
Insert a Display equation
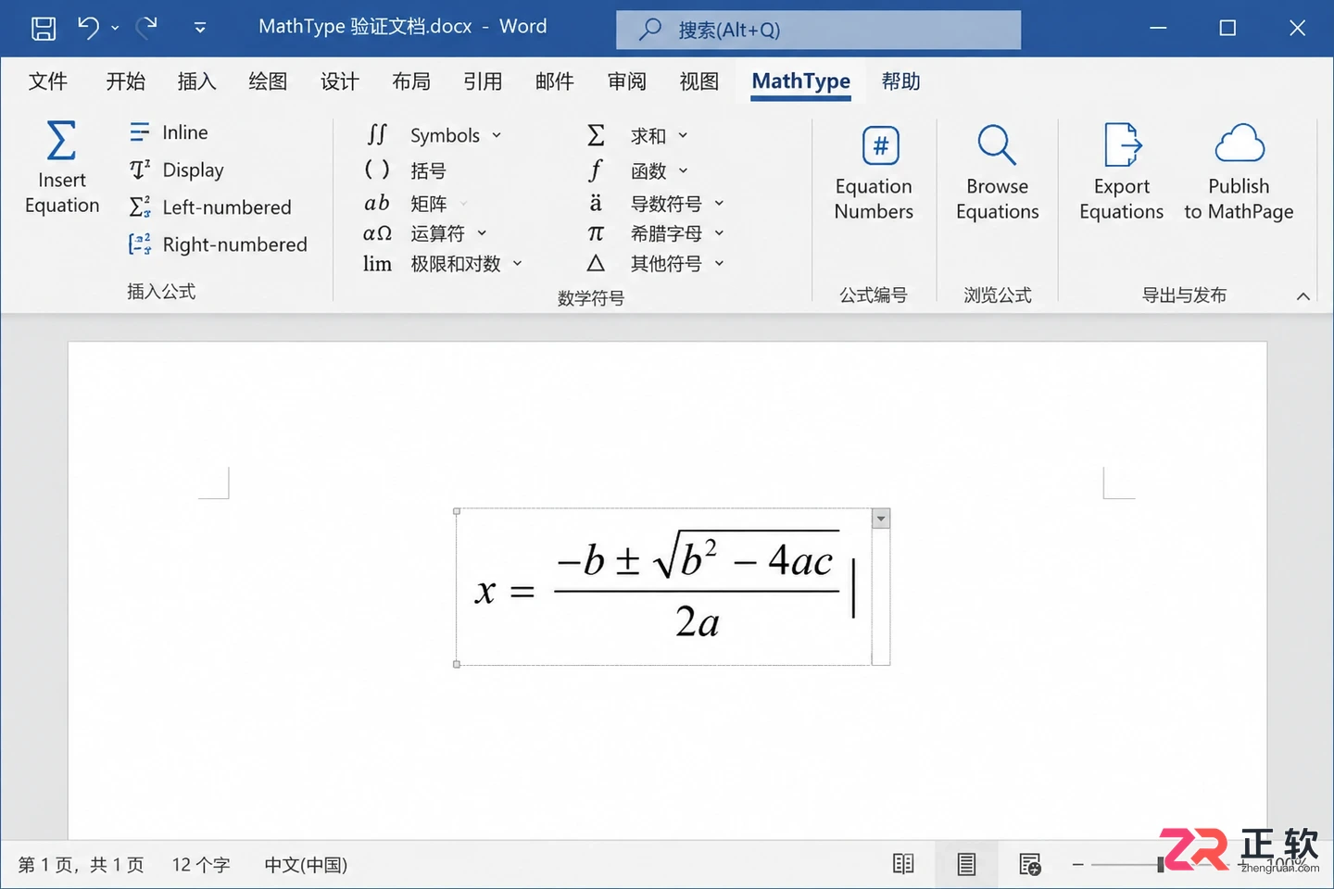[x=177, y=170]
